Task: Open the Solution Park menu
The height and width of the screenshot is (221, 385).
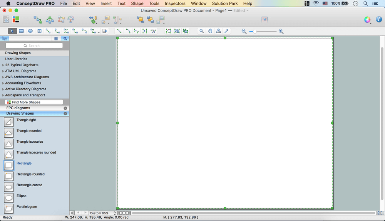Action: pyautogui.click(x=225, y=3)
